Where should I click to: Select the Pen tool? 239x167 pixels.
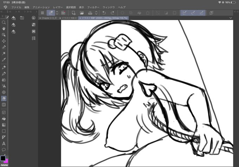tap(4, 67)
